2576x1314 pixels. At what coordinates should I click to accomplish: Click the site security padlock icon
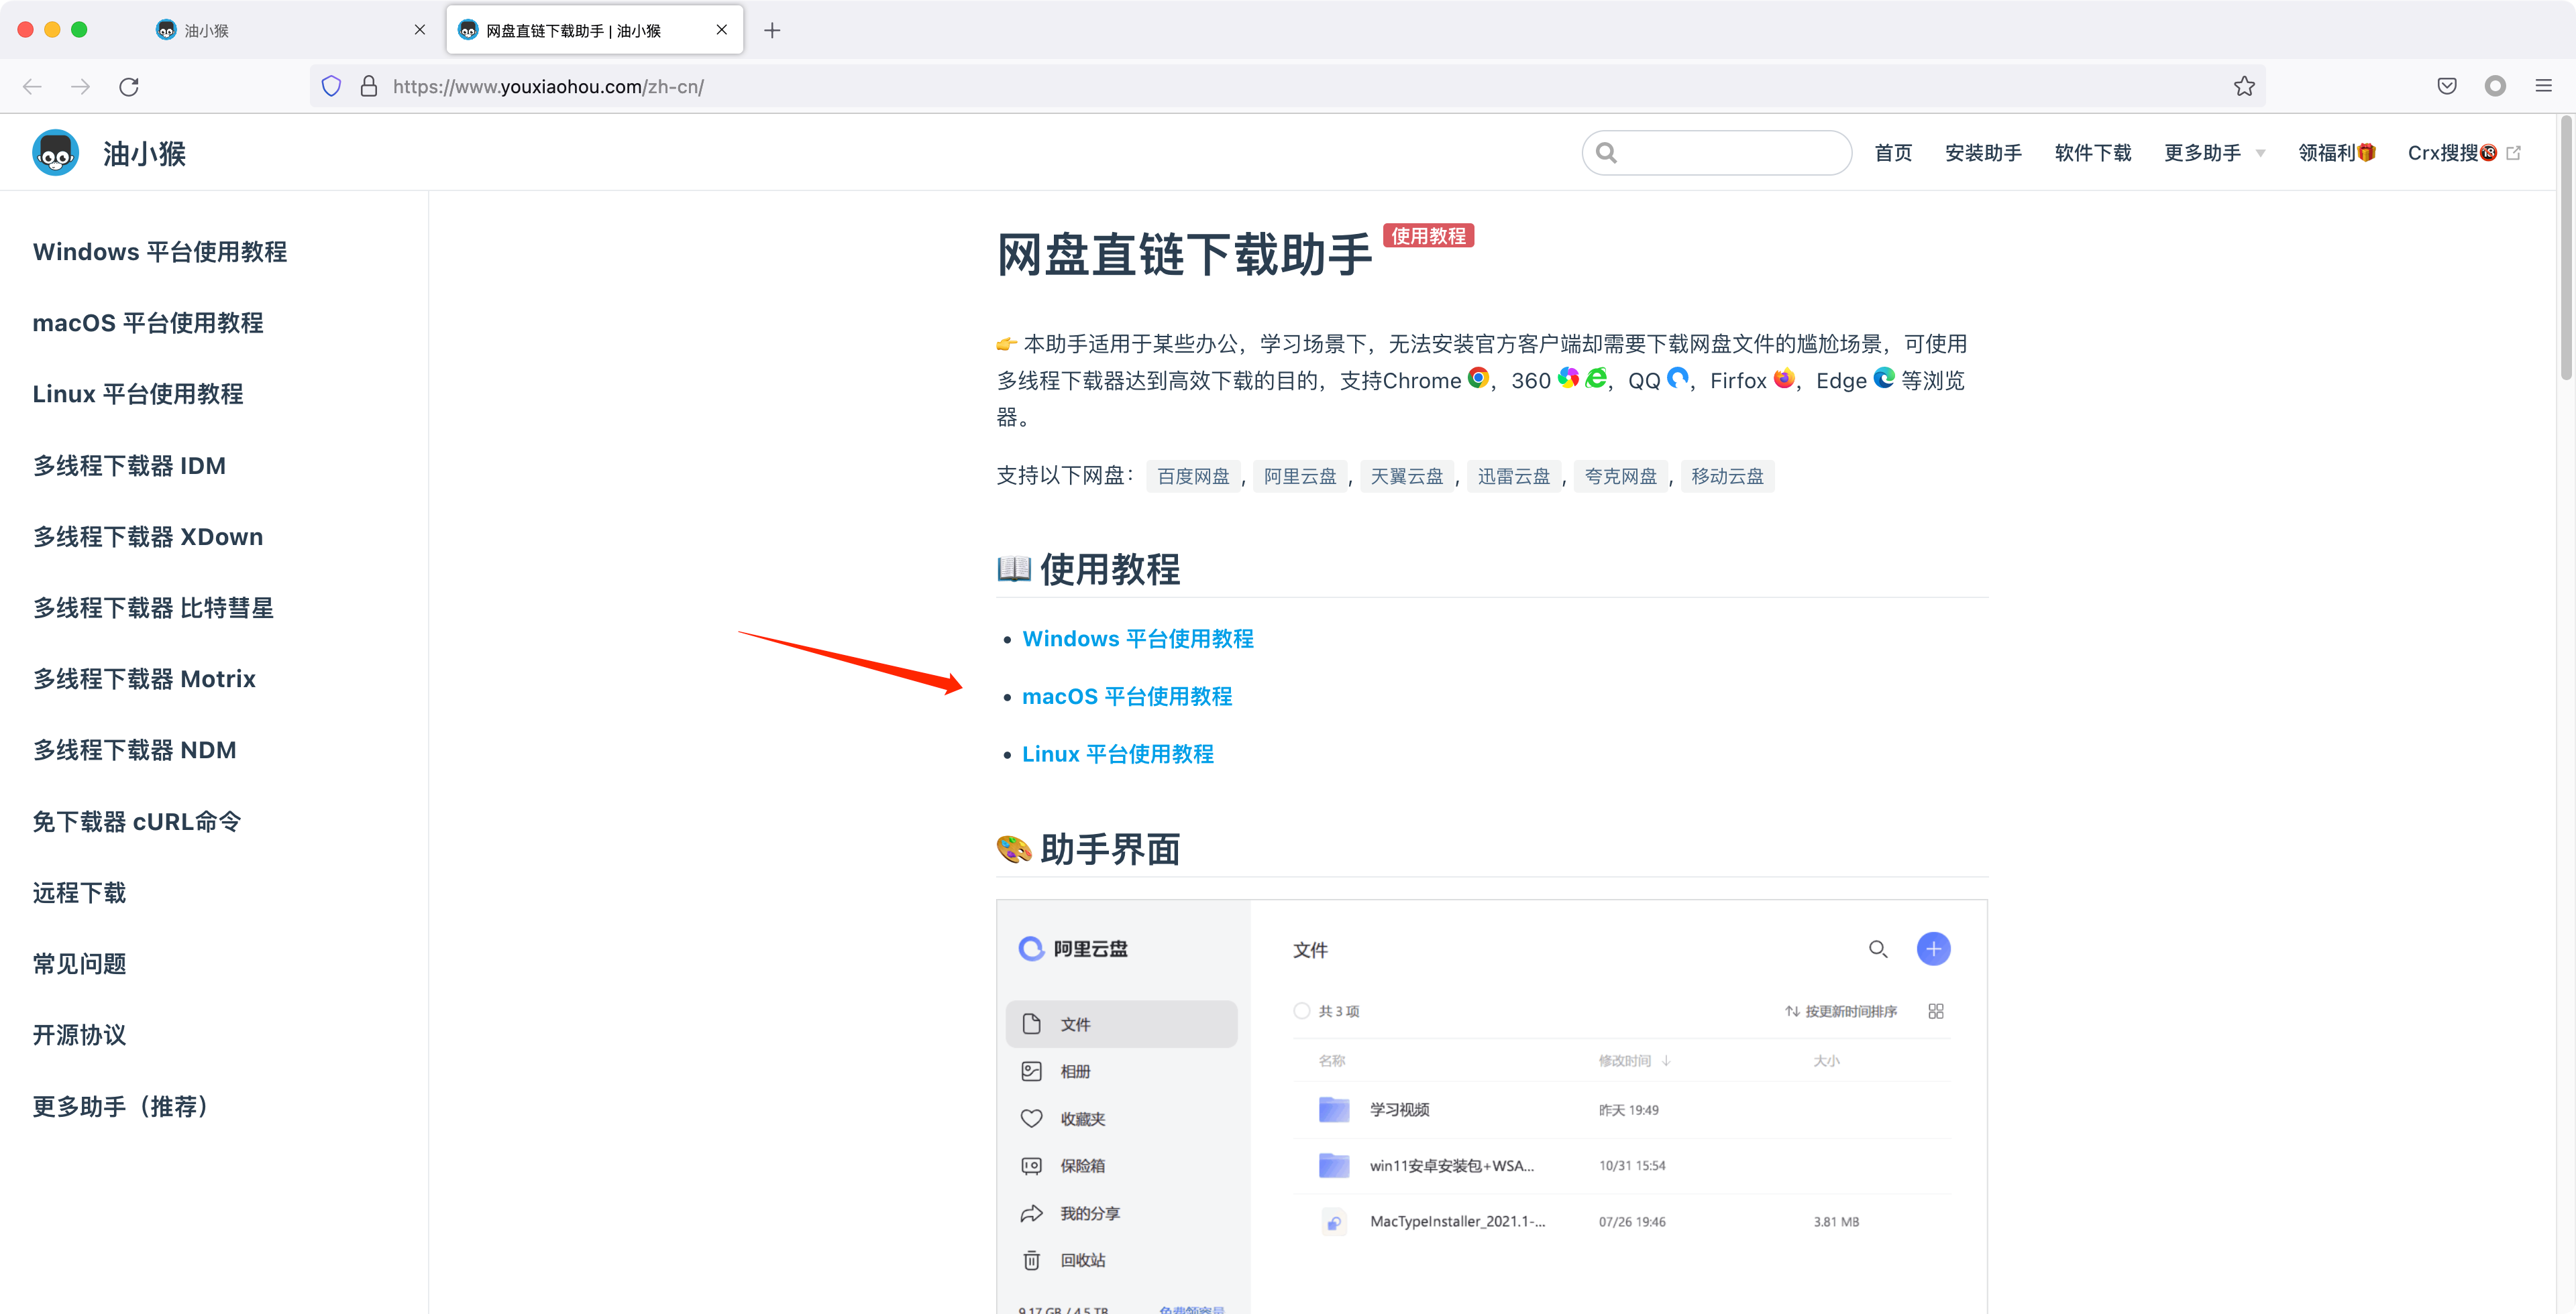click(369, 87)
